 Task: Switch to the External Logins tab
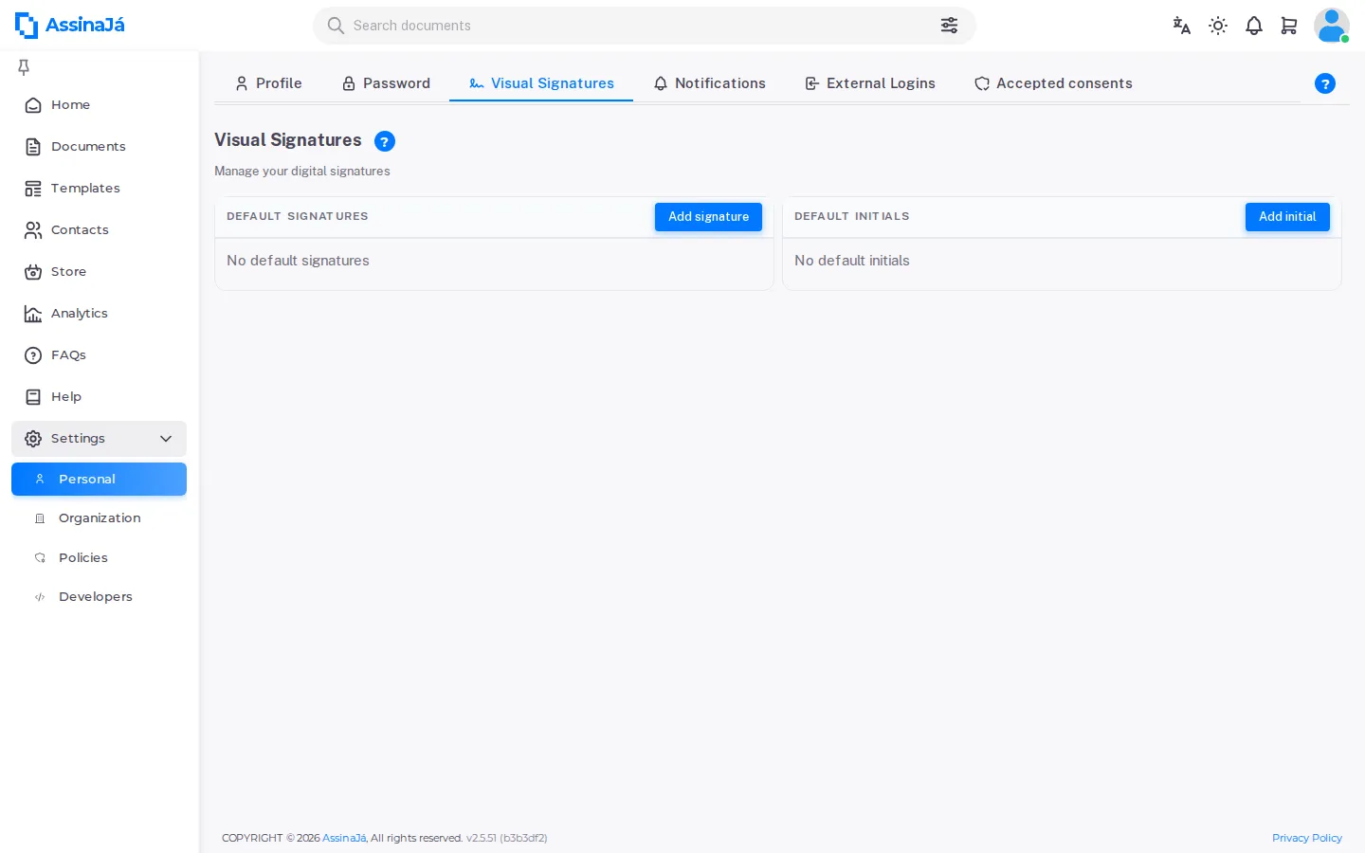click(x=870, y=83)
